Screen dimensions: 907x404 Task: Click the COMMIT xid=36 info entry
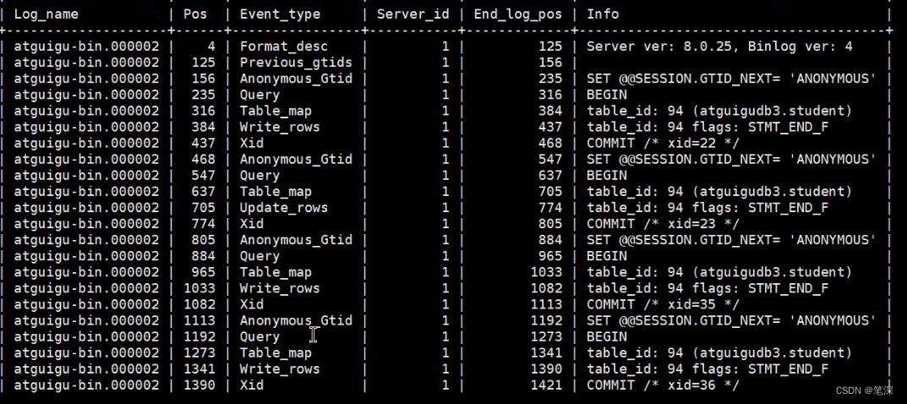[663, 385]
